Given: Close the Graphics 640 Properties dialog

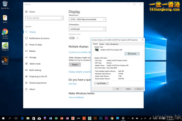Looking at the screenshot, I should click(143, 40).
